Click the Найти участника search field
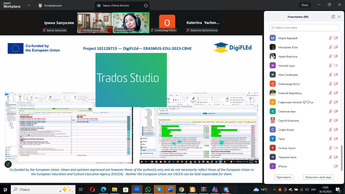This screenshot has height=194, width=345. coord(304,27)
